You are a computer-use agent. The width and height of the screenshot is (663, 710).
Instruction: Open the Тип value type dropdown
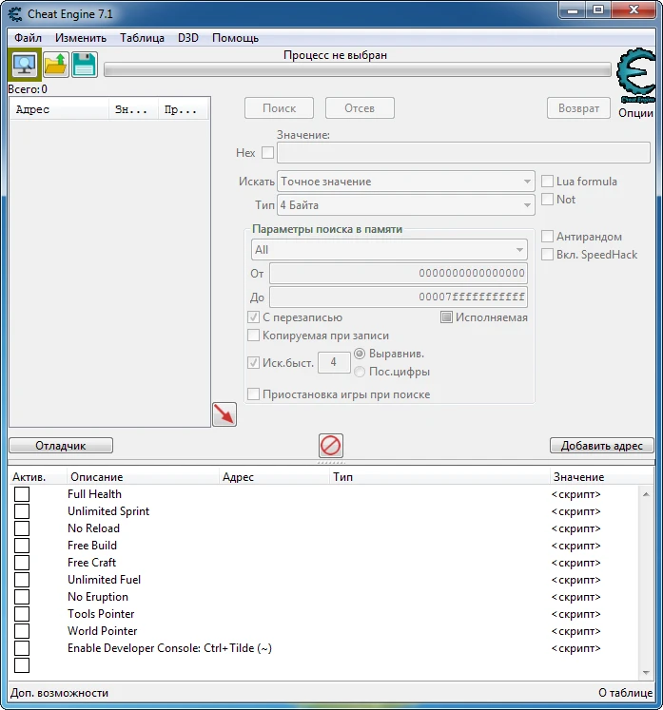(406, 205)
